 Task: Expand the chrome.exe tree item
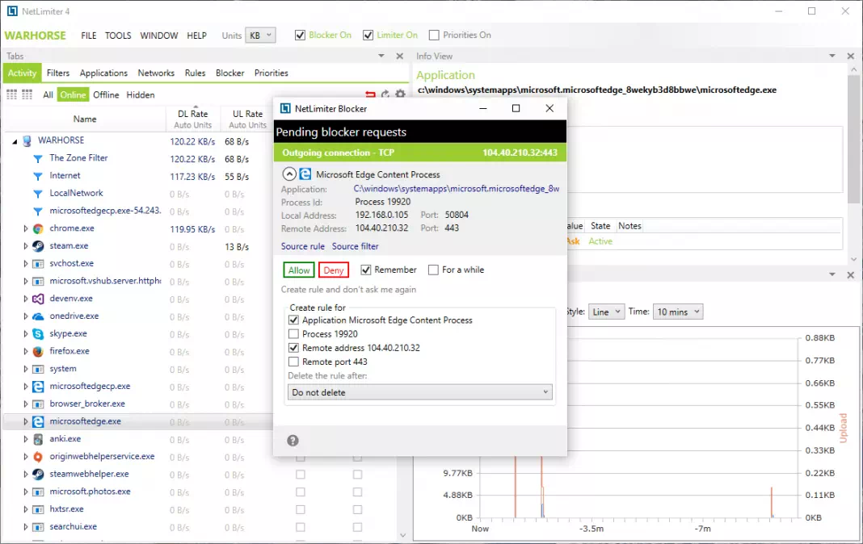(x=25, y=228)
